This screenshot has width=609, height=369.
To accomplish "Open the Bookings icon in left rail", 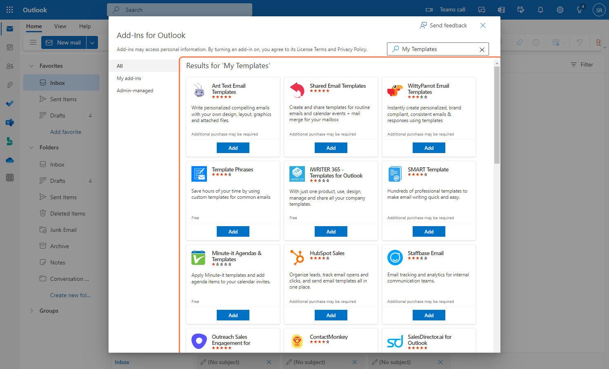I will pyautogui.click(x=10, y=141).
